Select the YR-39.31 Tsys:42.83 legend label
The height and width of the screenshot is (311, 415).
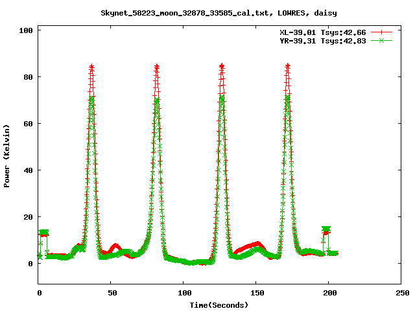[323, 41]
